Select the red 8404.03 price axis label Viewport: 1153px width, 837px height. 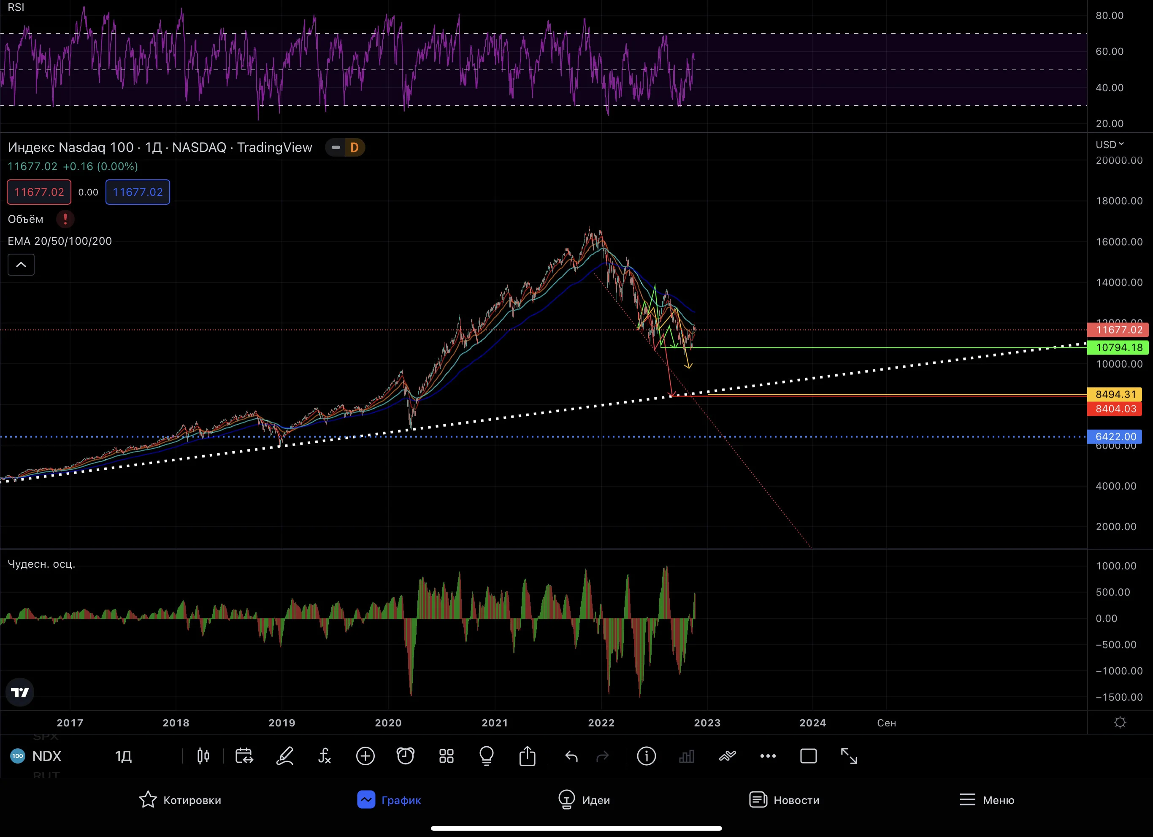point(1114,409)
